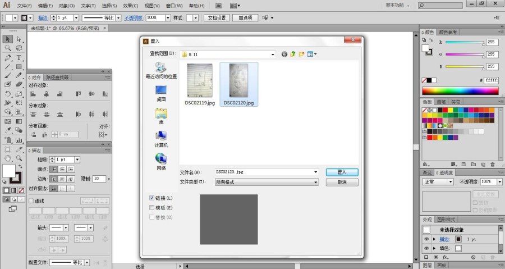Select the Gradient tool
Screen dimensions: 505x269
coord(19,121)
